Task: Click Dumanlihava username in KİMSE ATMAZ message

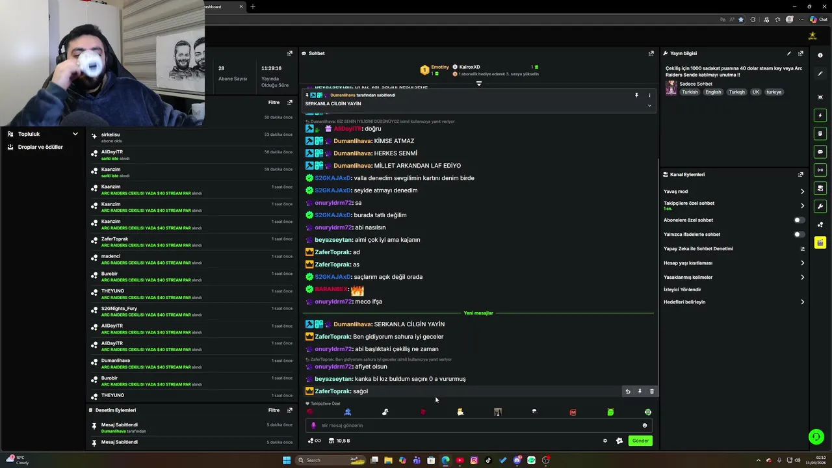Action: pyautogui.click(x=353, y=141)
